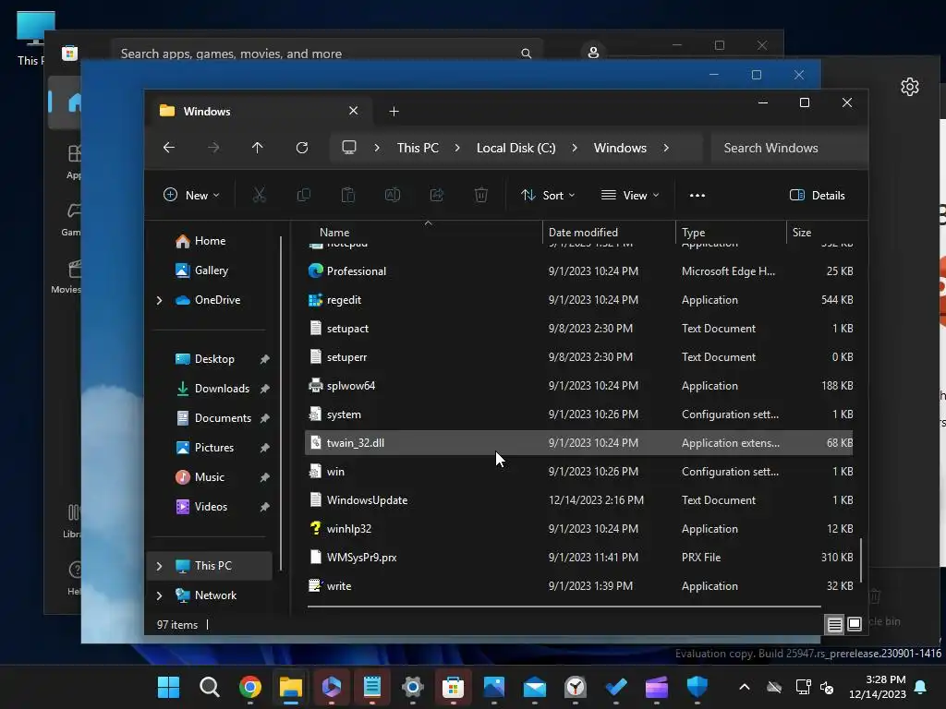Screen dimensions: 946x709
Task: Open the New dropdown menu
Action: coord(191,195)
